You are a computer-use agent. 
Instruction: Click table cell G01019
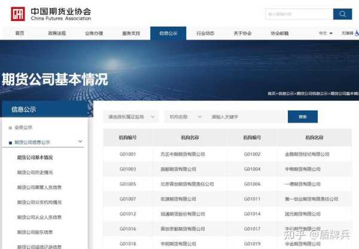coord(252,244)
